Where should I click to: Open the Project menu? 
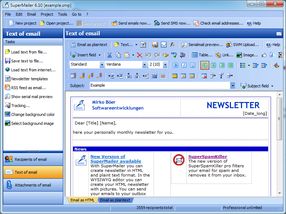(x=47, y=14)
